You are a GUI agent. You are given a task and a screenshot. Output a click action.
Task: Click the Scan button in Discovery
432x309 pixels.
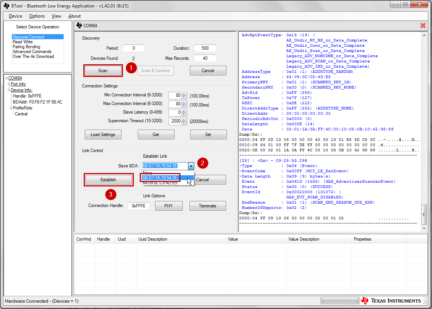(x=103, y=71)
